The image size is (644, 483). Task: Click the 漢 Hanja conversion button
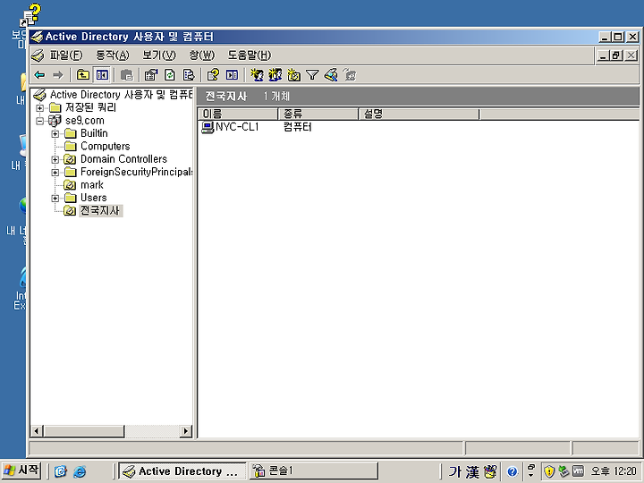(x=472, y=471)
